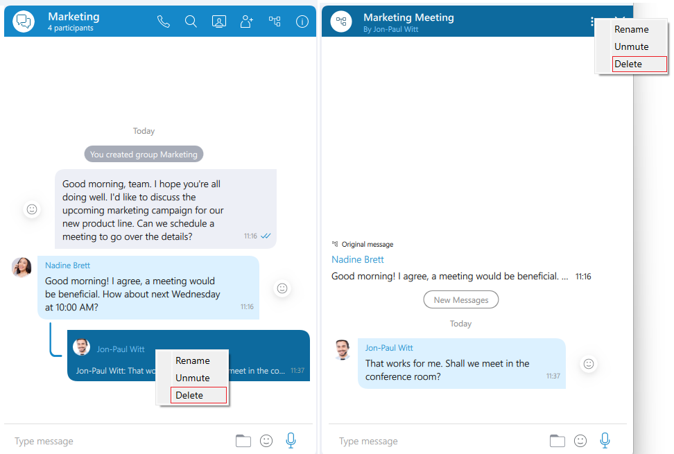Open search in Marketing chat

pos(191,21)
